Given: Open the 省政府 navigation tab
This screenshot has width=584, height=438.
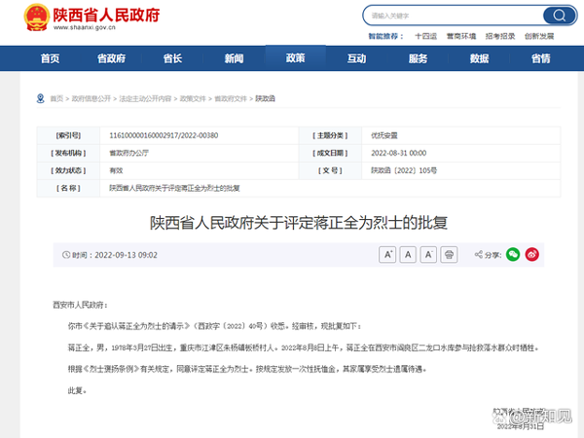Looking at the screenshot, I should pyautogui.click(x=111, y=58).
